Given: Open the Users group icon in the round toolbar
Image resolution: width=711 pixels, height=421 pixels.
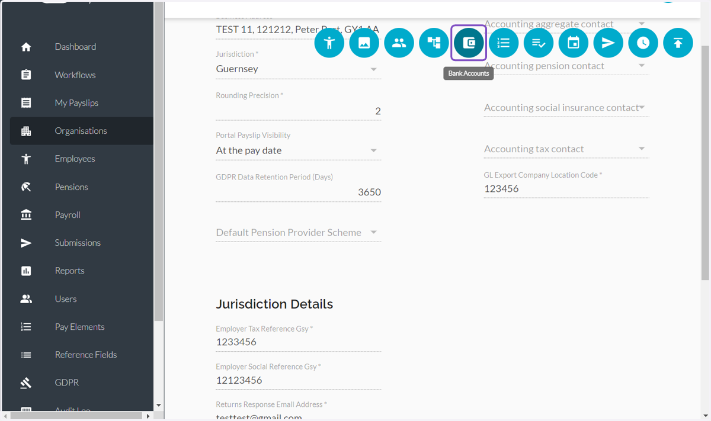Looking at the screenshot, I should [x=399, y=43].
